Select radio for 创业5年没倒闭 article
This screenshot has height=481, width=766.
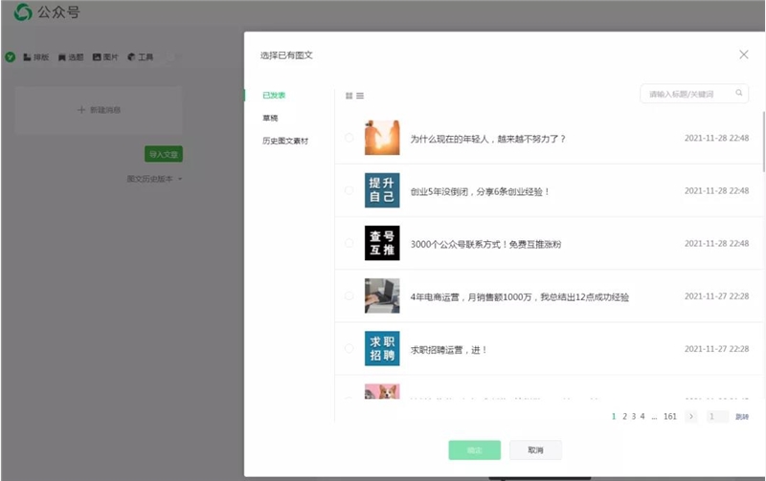coord(349,190)
